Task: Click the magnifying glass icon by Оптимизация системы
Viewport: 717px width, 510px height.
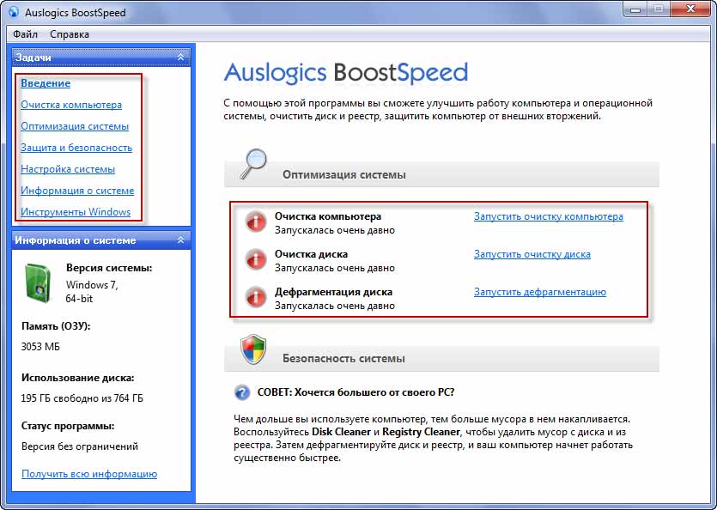Action: tap(253, 164)
